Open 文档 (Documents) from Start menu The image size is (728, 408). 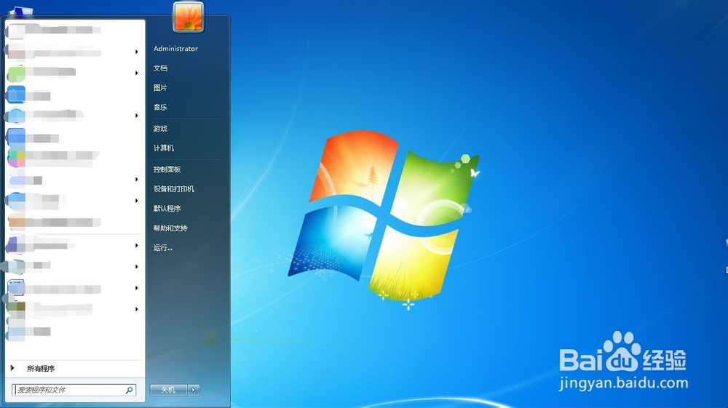coord(160,68)
